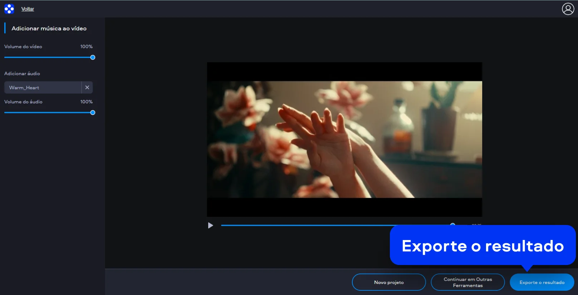Click the app logo icon
578x295 pixels.
click(9, 9)
